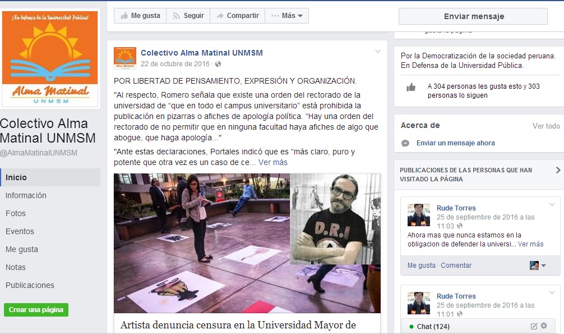
Task: Open the Colectivo Alma Matinal UNMSM post author link
Action: coord(201,53)
